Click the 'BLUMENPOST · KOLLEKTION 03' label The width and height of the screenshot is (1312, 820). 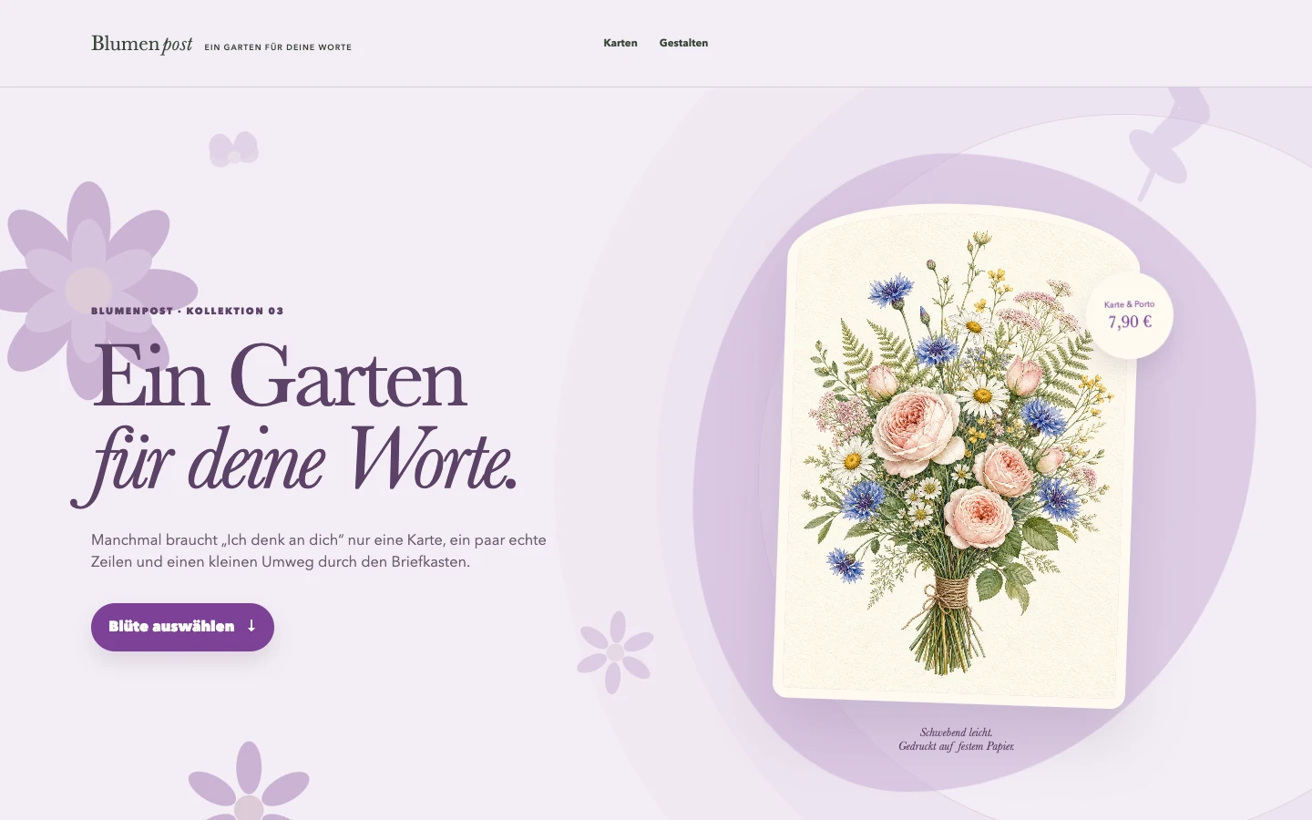coord(188,311)
